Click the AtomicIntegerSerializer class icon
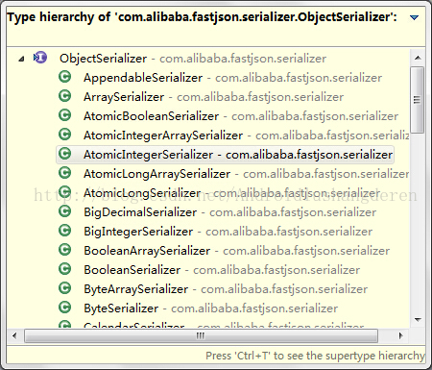Viewport: 432px width, 370px height. 65,154
